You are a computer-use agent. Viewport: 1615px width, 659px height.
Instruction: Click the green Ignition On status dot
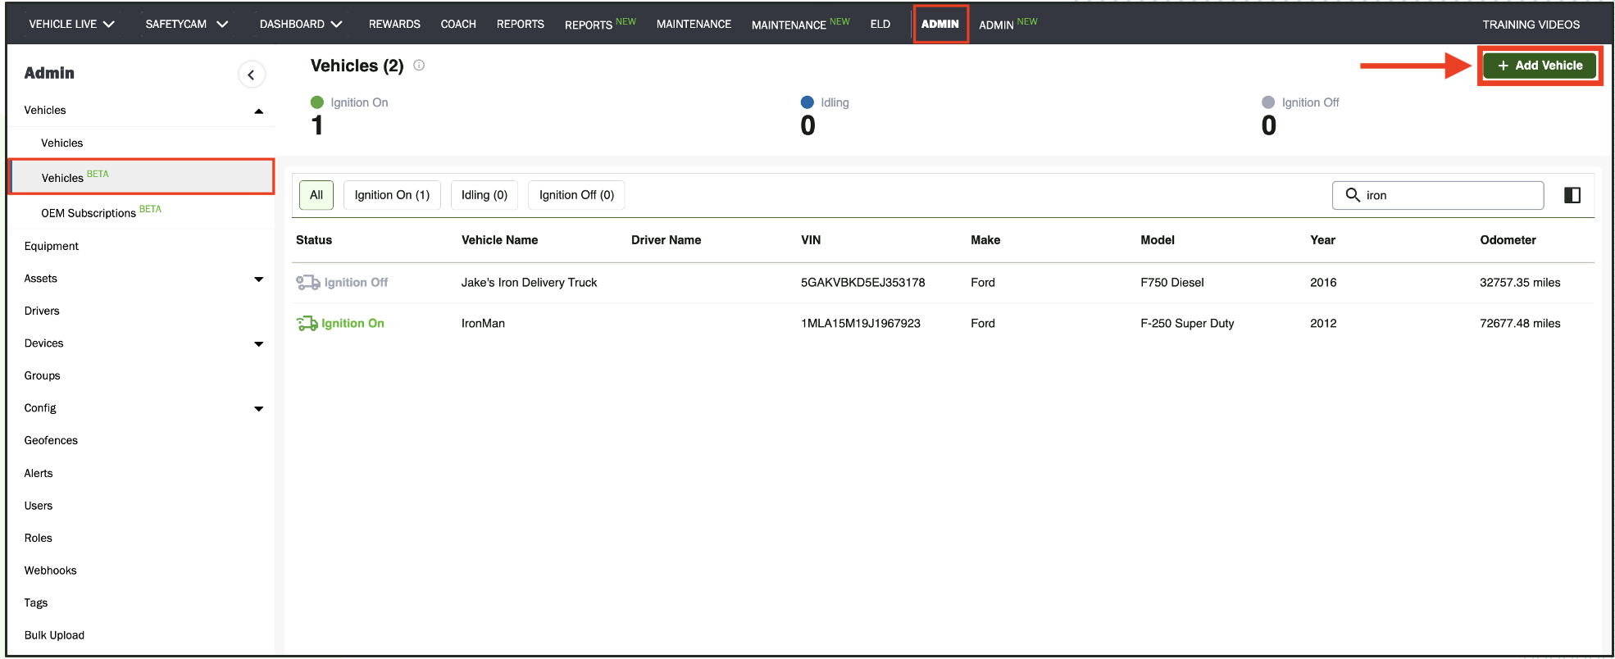tap(317, 102)
